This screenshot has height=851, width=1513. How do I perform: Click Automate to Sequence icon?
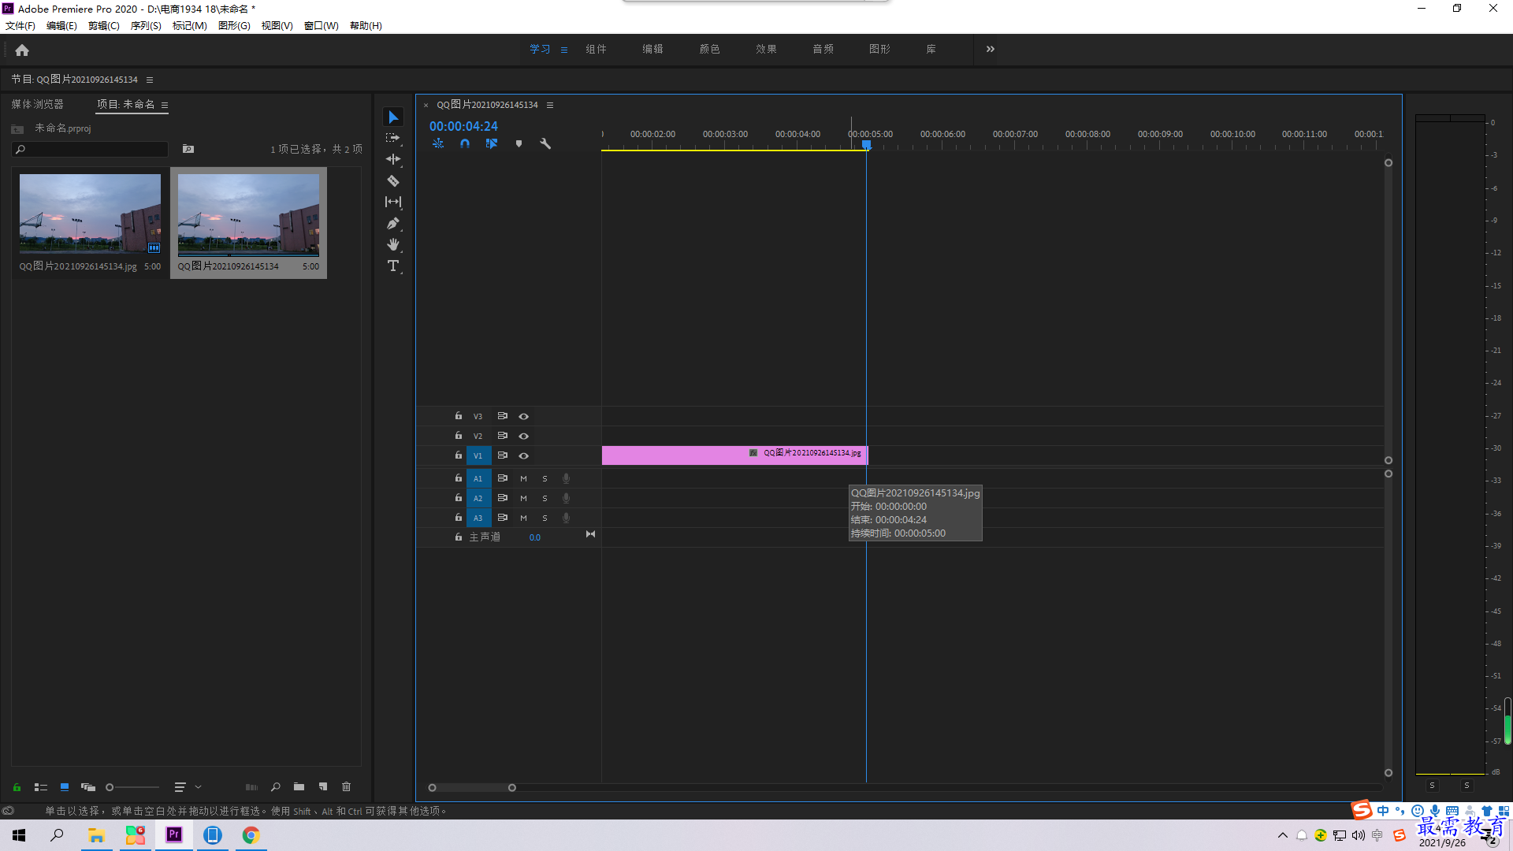(x=251, y=787)
